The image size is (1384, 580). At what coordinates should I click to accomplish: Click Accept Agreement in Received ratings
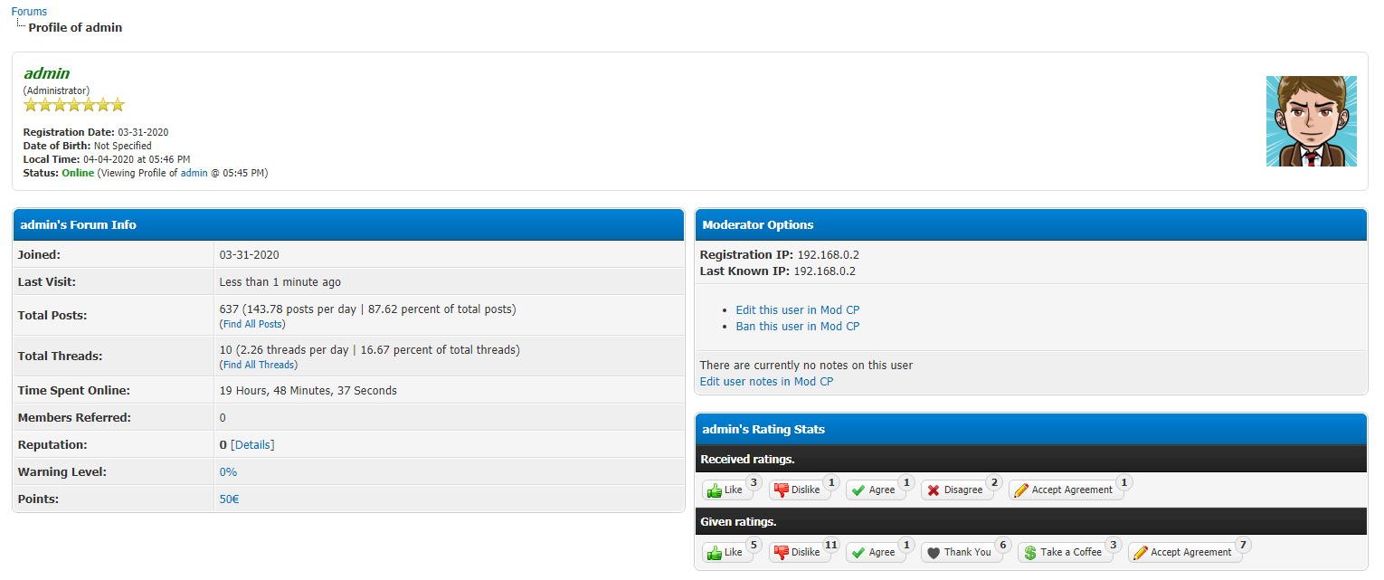(1066, 490)
